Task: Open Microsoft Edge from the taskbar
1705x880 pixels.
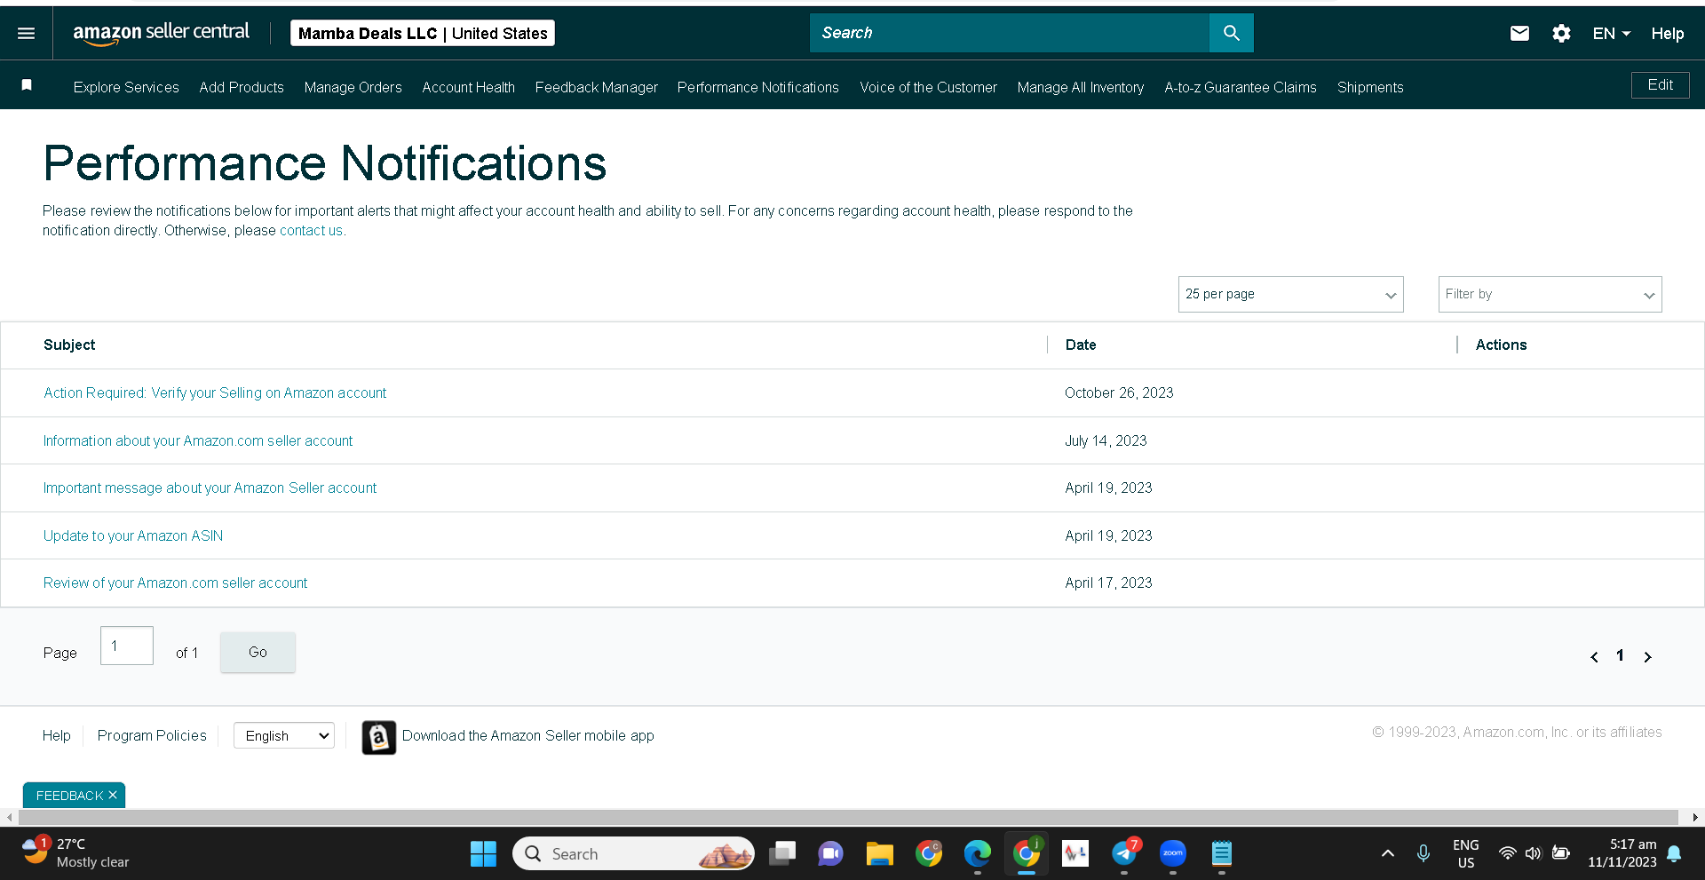Action: (x=978, y=854)
